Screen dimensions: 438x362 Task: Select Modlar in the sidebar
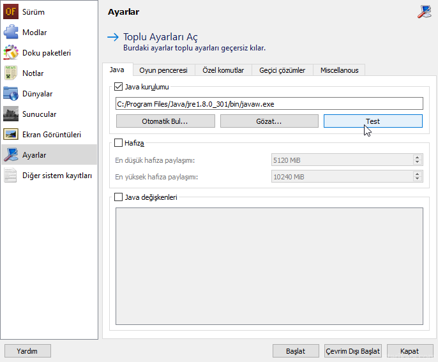click(x=49, y=32)
